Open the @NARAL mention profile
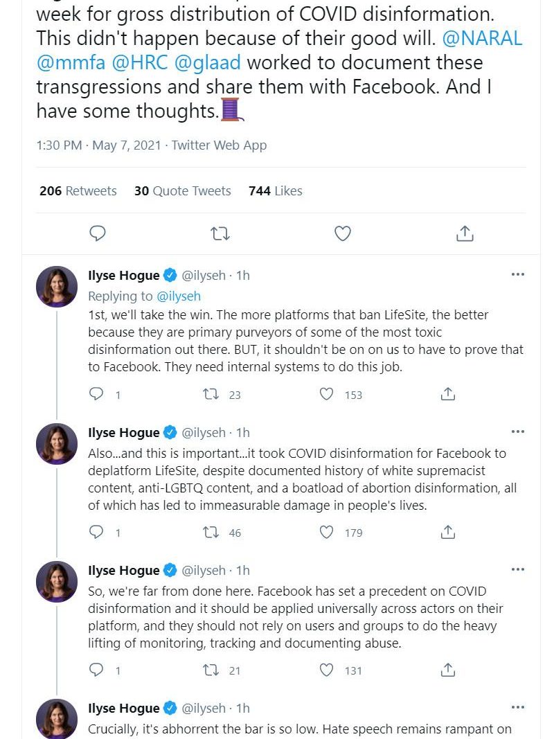This screenshot has height=739, width=554. click(482, 37)
